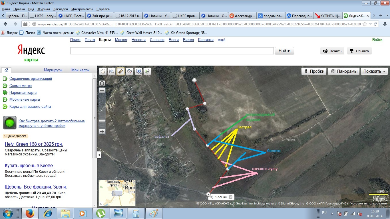Viewport: 390px width, 219px height.
Task: Open the home tab in sidebar
Action: [6, 70]
